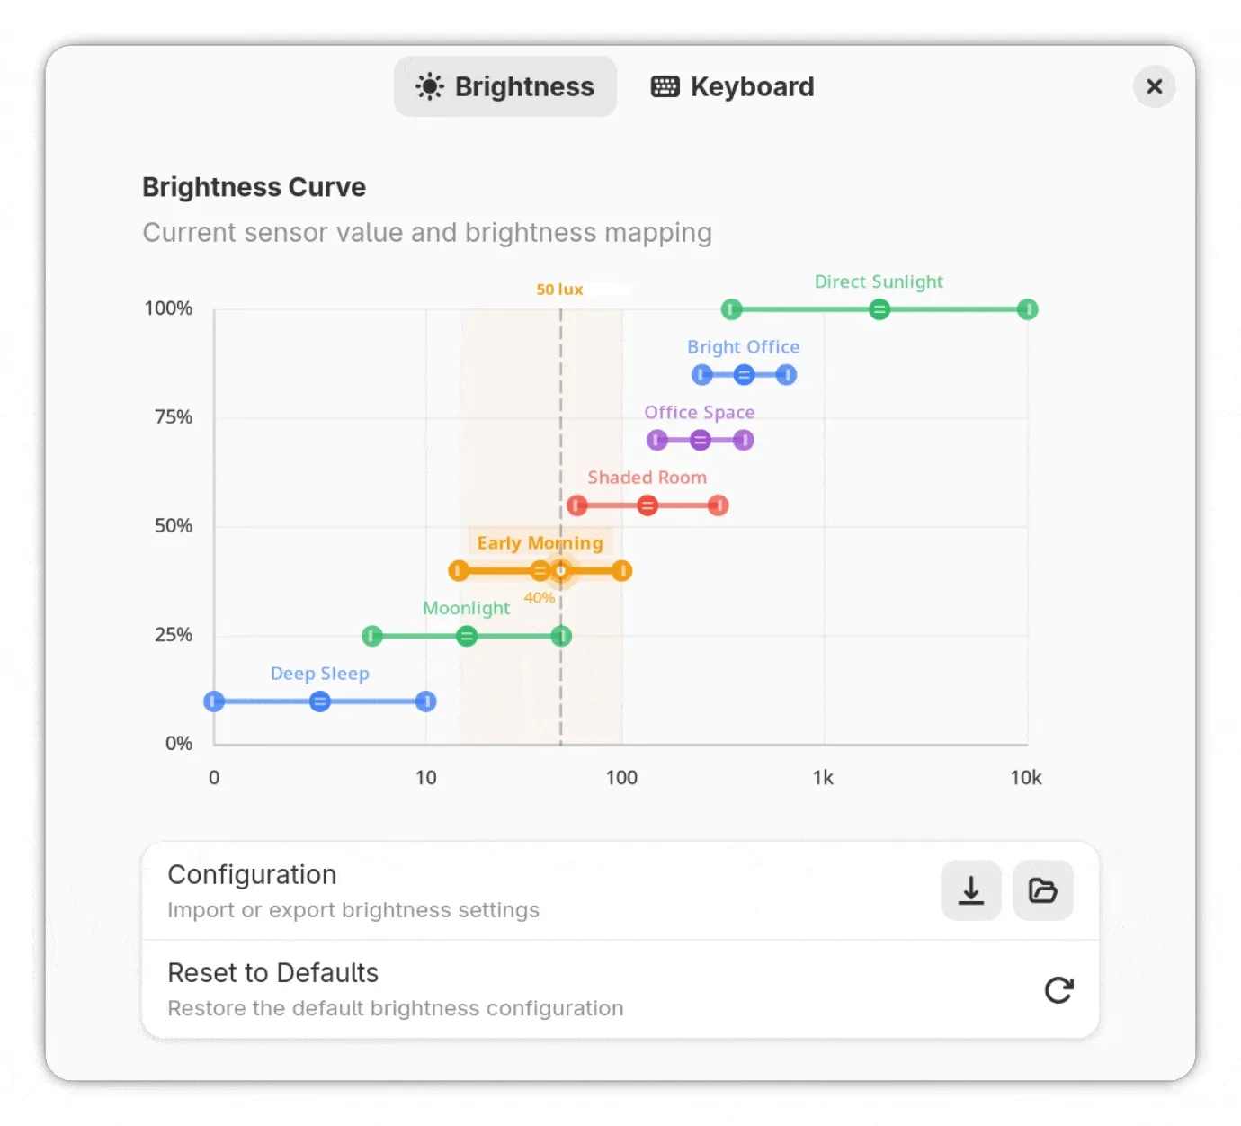
Task: Switch to the Brightness tab
Action: pos(505,86)
